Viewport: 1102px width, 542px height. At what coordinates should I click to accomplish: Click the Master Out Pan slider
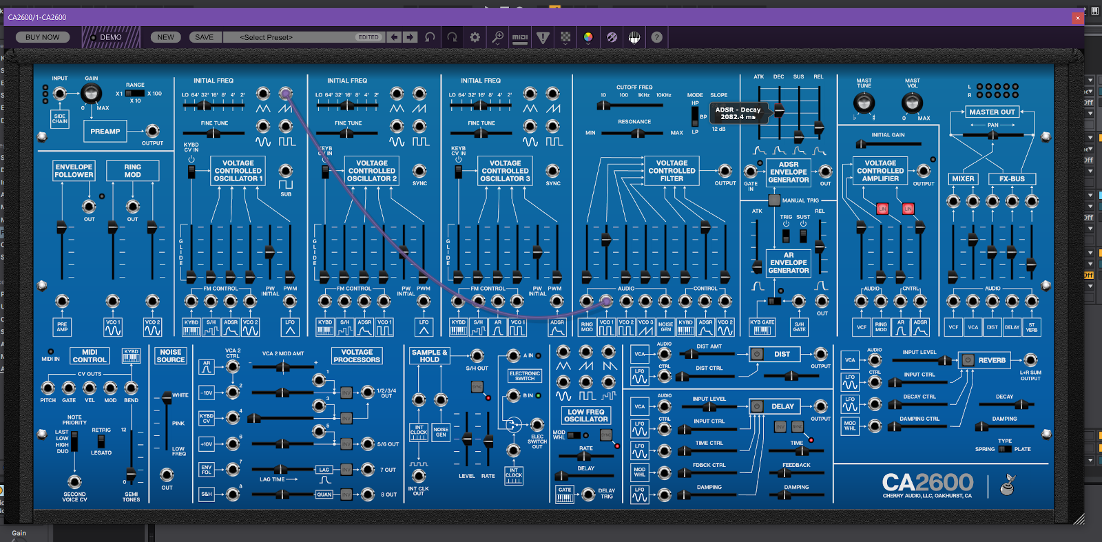point(992,135)
